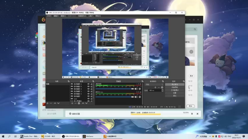Click desktop audio volume slider
This screenshot has height=139, width=248.
[115, 89]
